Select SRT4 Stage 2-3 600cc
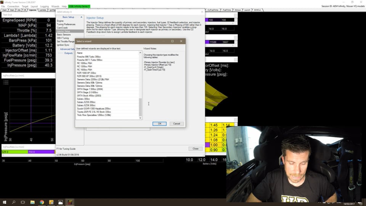The width and height of the screenshot is (366, 206). (88, 92)
